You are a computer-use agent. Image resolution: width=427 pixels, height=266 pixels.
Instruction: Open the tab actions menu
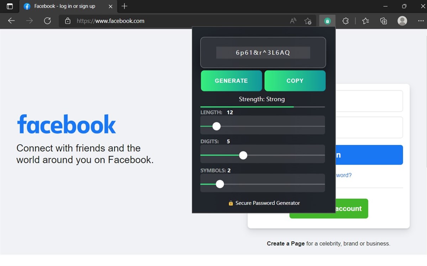10,6
